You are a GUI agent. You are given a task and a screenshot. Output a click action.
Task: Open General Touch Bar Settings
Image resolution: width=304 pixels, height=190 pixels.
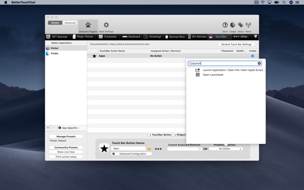(236, 45)
